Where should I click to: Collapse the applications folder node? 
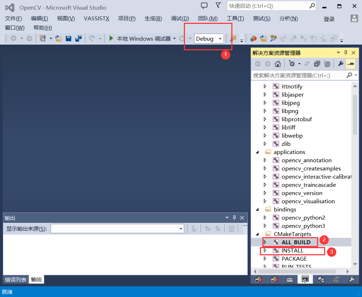click(x=258, y=152)
